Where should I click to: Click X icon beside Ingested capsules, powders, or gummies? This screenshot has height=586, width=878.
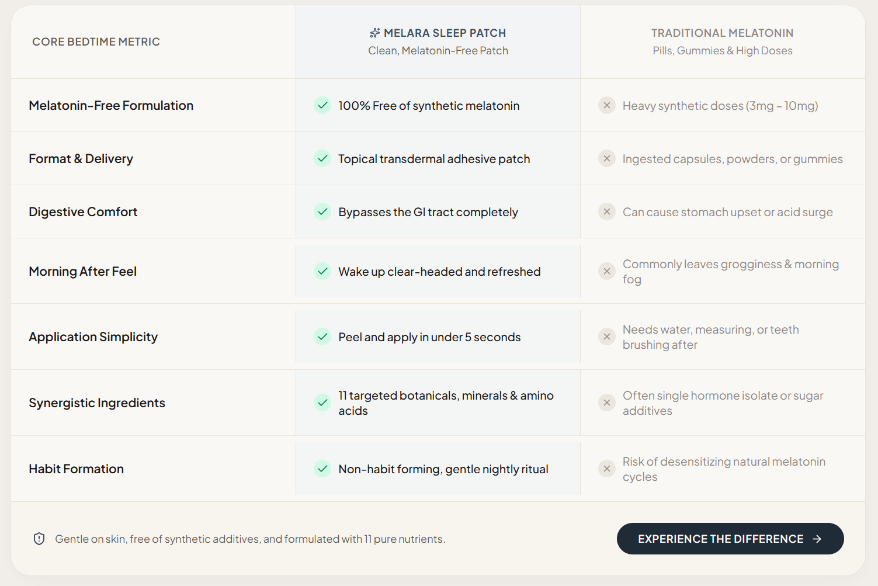tap(607, 158)
